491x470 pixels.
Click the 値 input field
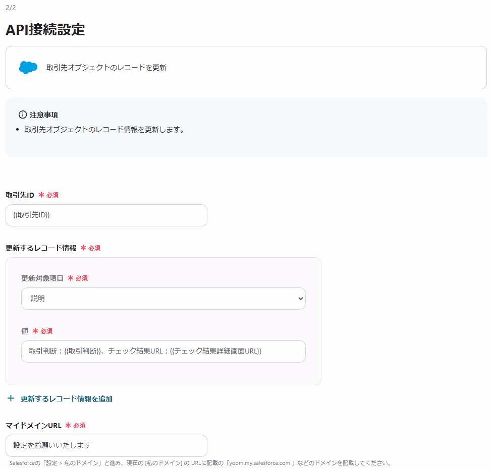pyautogui.click(x=163, y=351)
